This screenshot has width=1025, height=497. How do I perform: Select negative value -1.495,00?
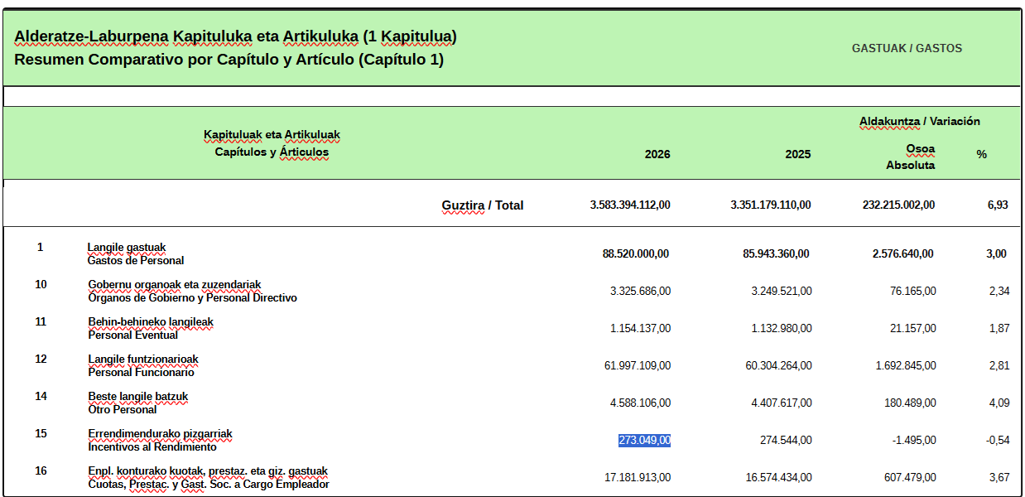point(914,441)
